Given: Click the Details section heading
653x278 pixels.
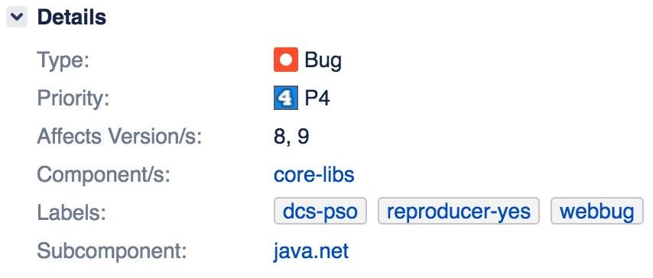Looking at the screenshot, I should [72, 18].
